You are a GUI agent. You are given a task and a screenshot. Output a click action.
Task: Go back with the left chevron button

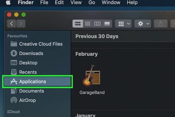click(11, 24)
